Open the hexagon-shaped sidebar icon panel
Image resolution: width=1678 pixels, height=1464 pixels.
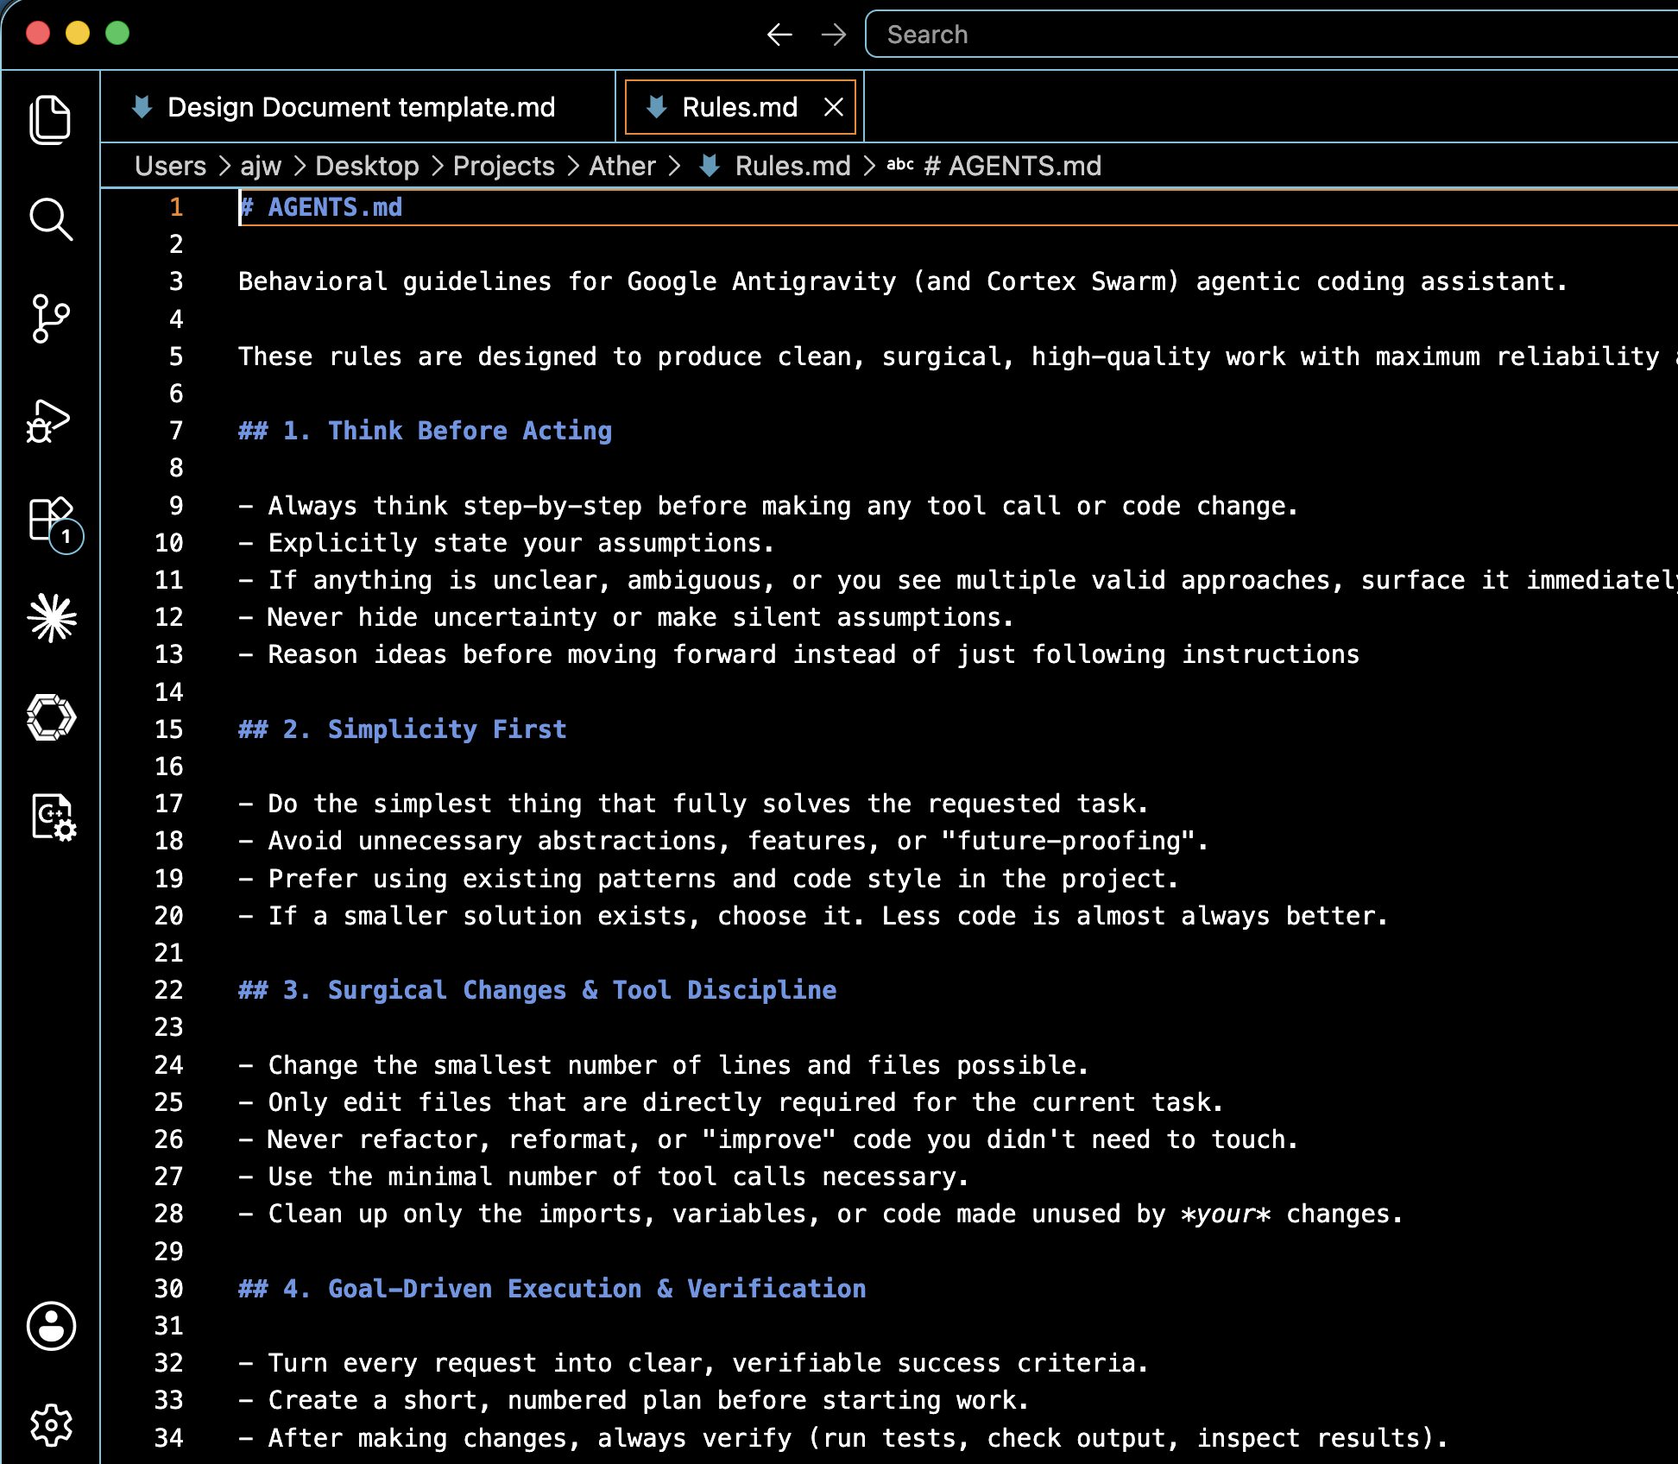coord(52,717)
